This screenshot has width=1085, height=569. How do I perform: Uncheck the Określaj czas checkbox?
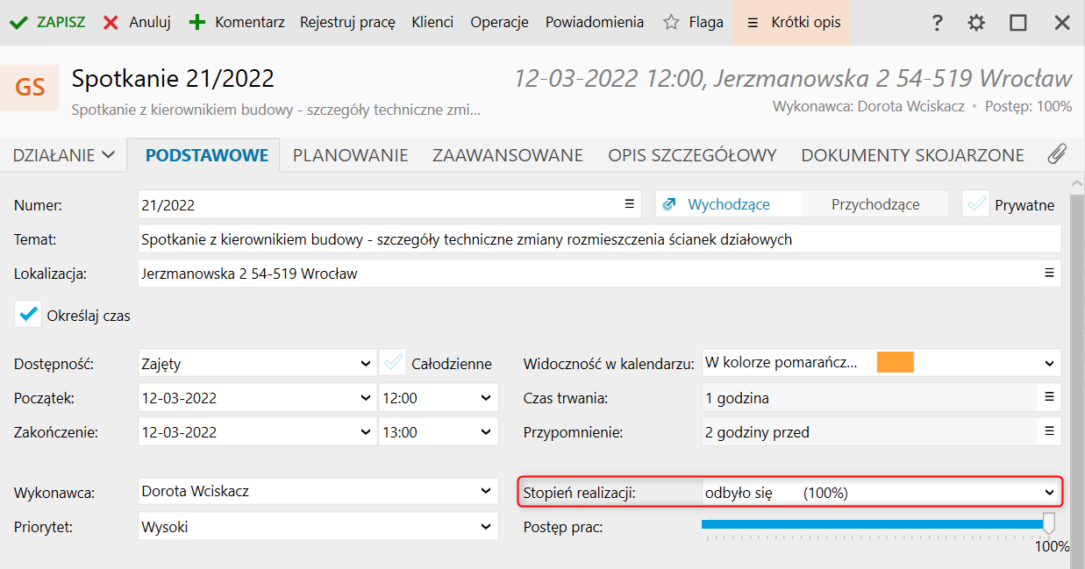tap(28, 314)
